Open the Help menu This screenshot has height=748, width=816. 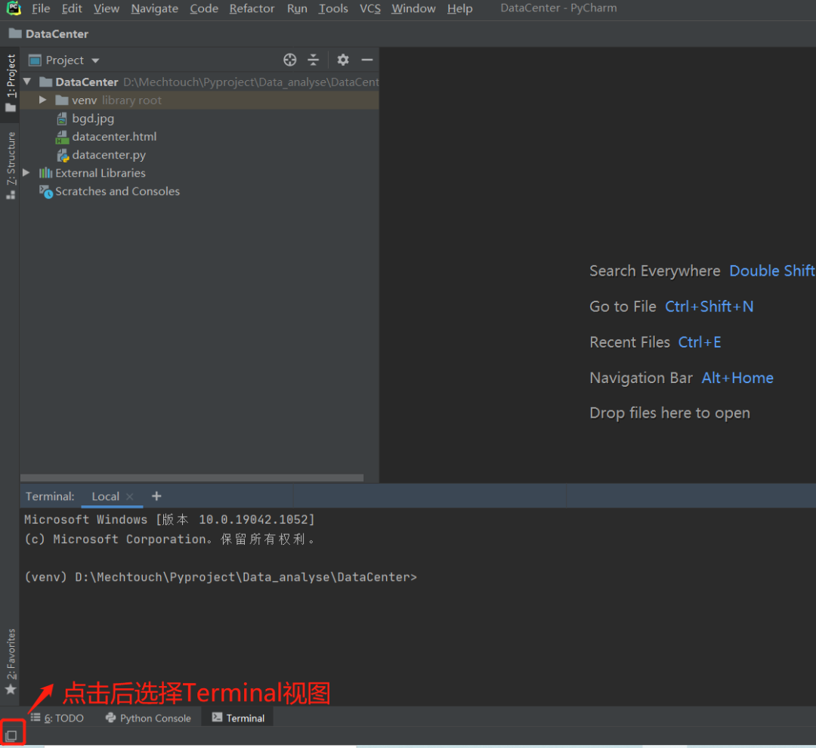[460, 8]
